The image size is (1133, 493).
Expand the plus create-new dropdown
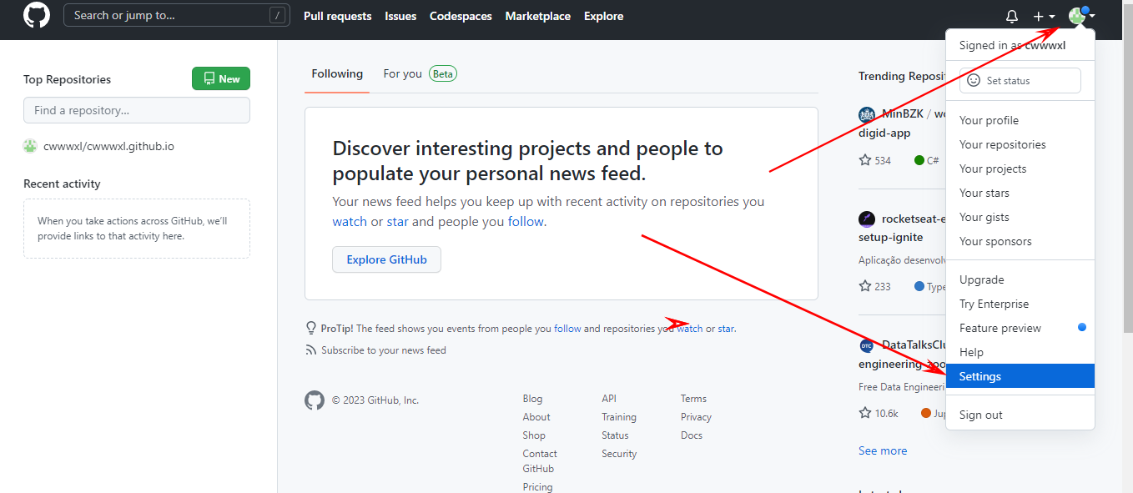pyautogui.click(x=1044, y=17)
